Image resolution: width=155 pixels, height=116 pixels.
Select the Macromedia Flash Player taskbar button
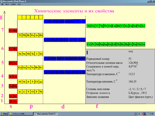pyautogui.click(x=46, y=114)
